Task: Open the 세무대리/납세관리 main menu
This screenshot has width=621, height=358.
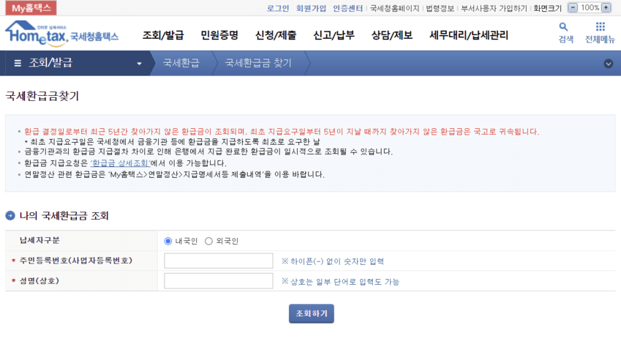Action: pos(469,35)
